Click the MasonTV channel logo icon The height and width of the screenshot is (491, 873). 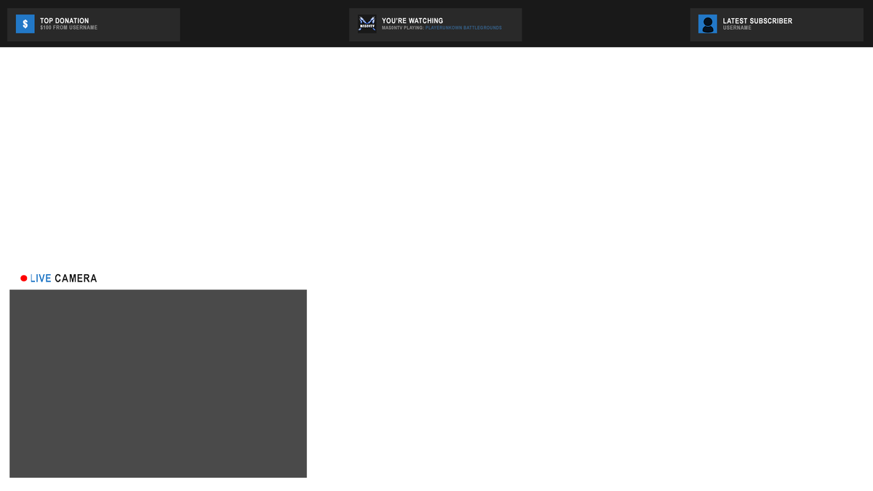(x=367, y=24)
